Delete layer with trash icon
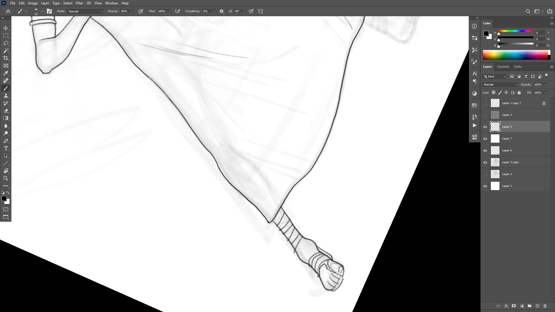The width and height of the screenshot is (555, 312). [545, 306]
